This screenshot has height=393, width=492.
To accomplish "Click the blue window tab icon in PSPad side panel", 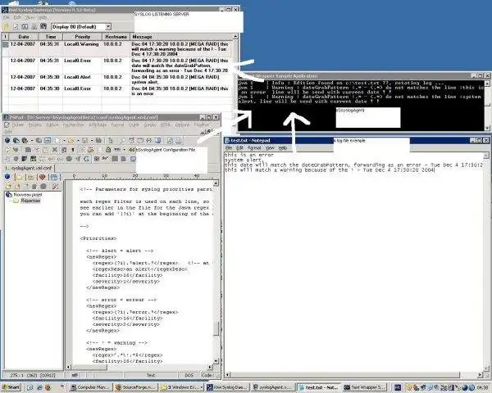I will [54, 177].
